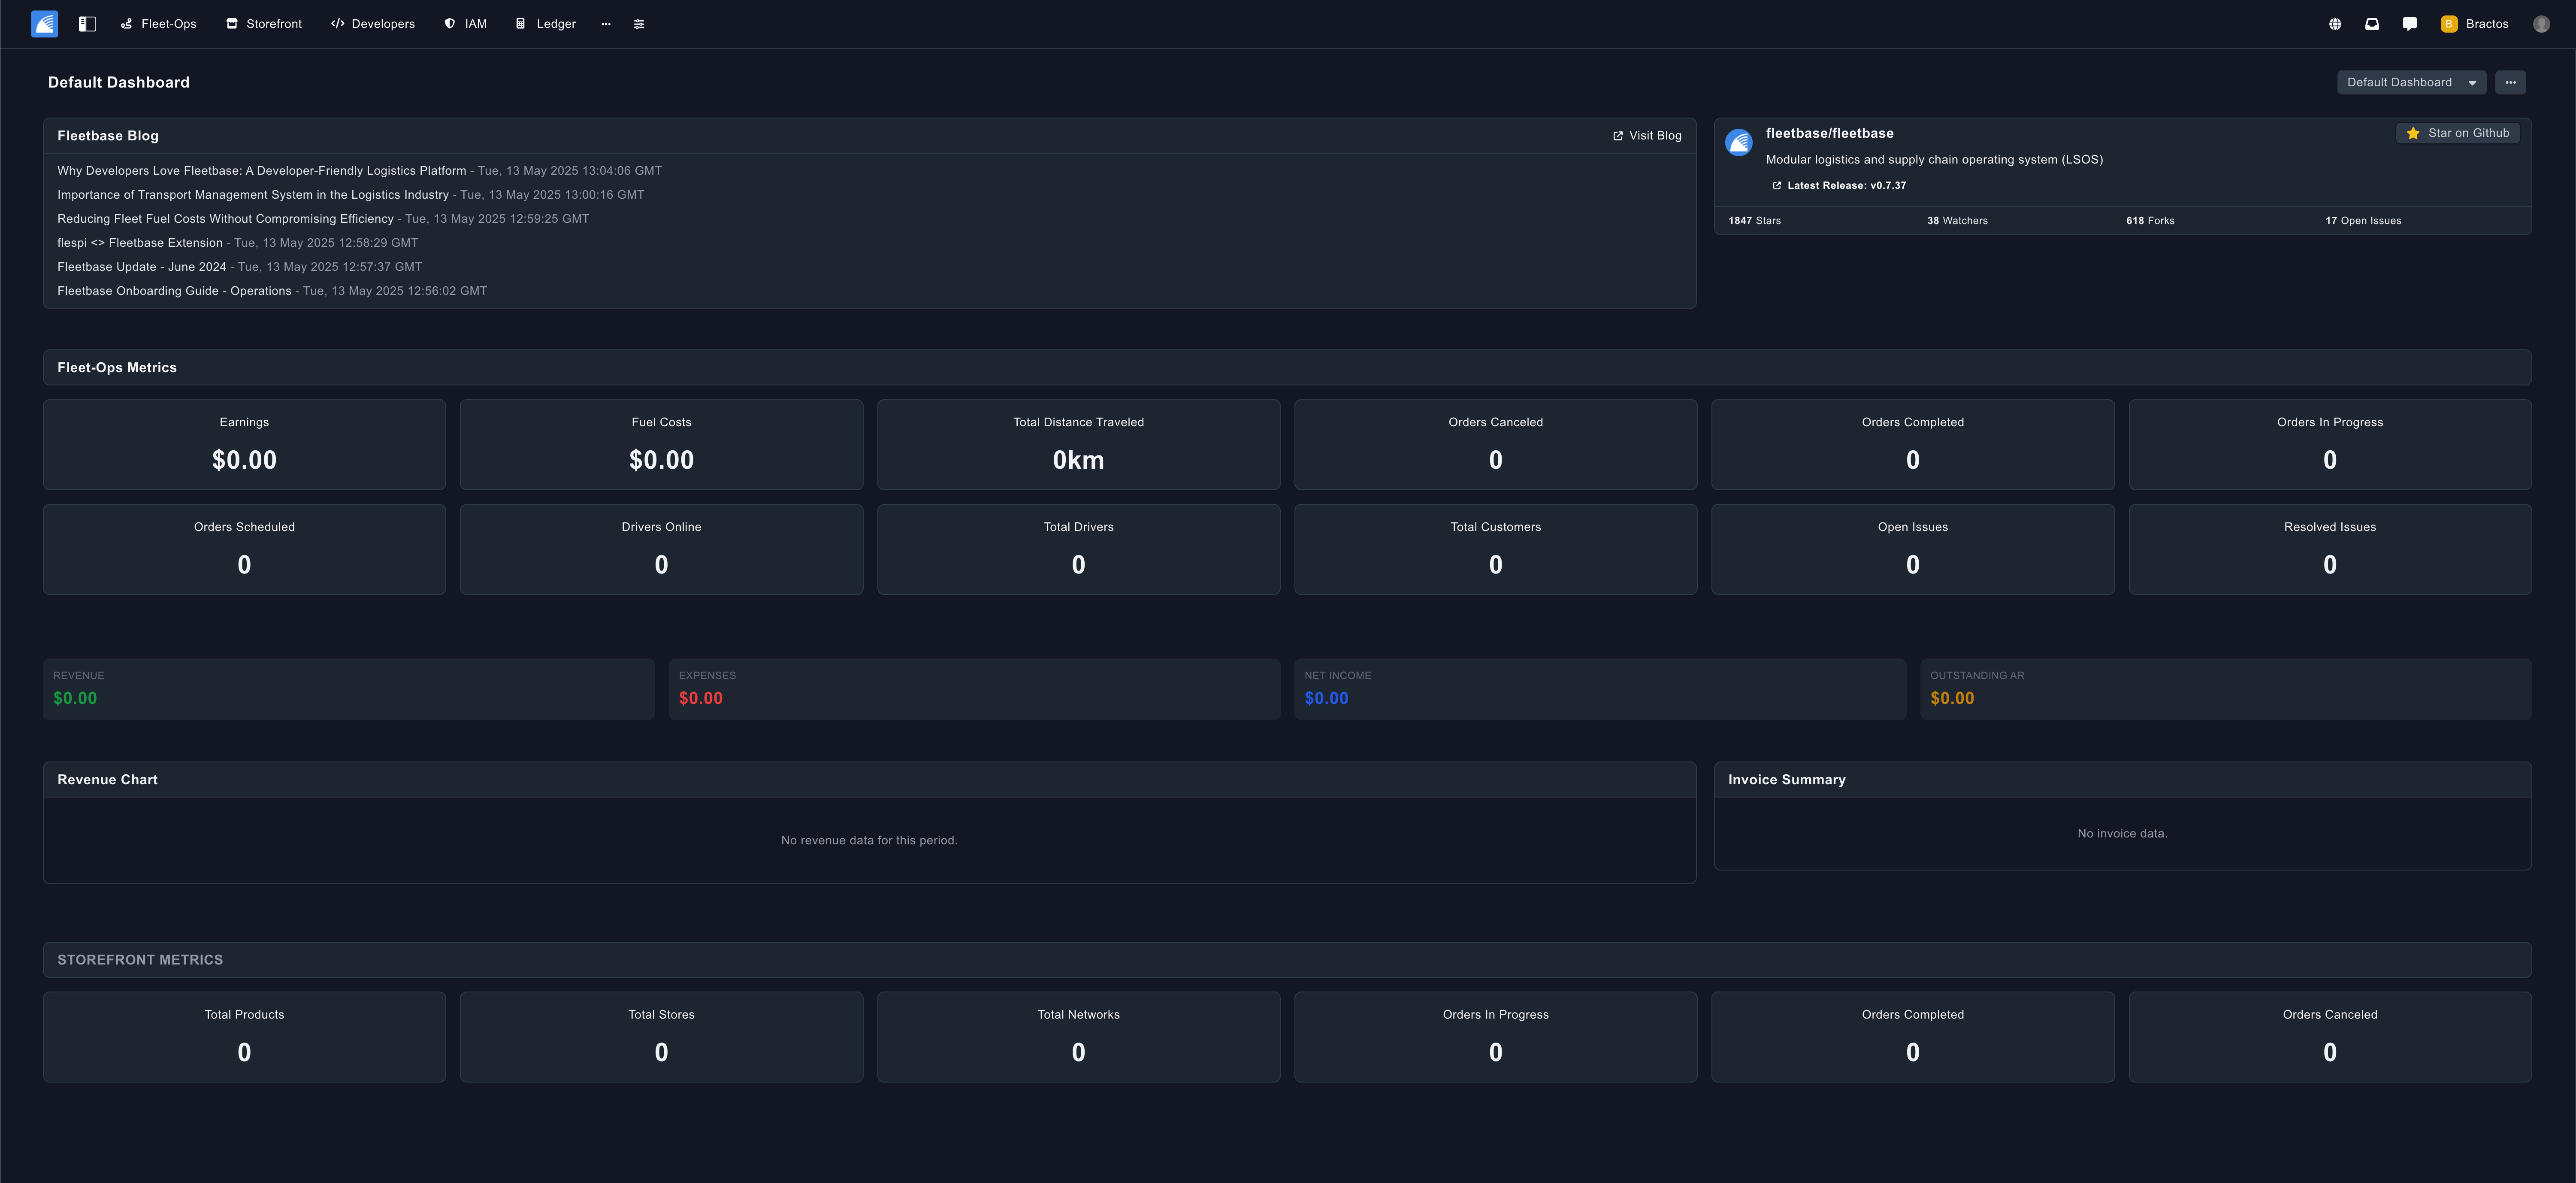Toggle the sidebar panel icon
Viewport: 2576px width, 1183px height.
click(88, 24)
